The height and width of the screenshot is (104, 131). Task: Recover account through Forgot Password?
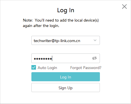tap(86, 68)
